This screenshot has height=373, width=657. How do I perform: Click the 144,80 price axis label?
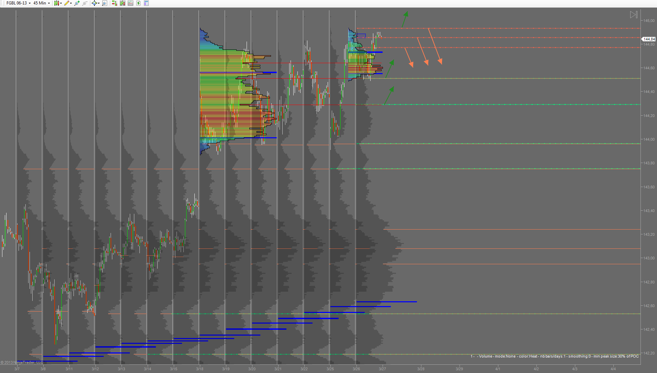tap(649, 44)
